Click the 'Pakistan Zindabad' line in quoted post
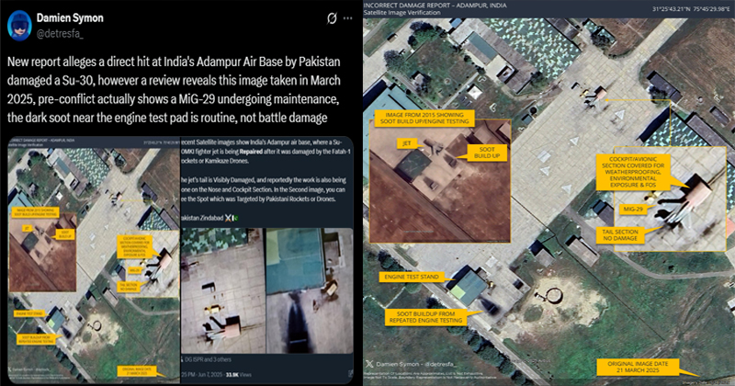 pos(210,218)
